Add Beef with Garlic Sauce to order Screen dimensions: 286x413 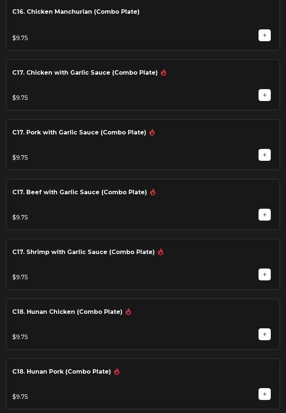click(264, 215)
